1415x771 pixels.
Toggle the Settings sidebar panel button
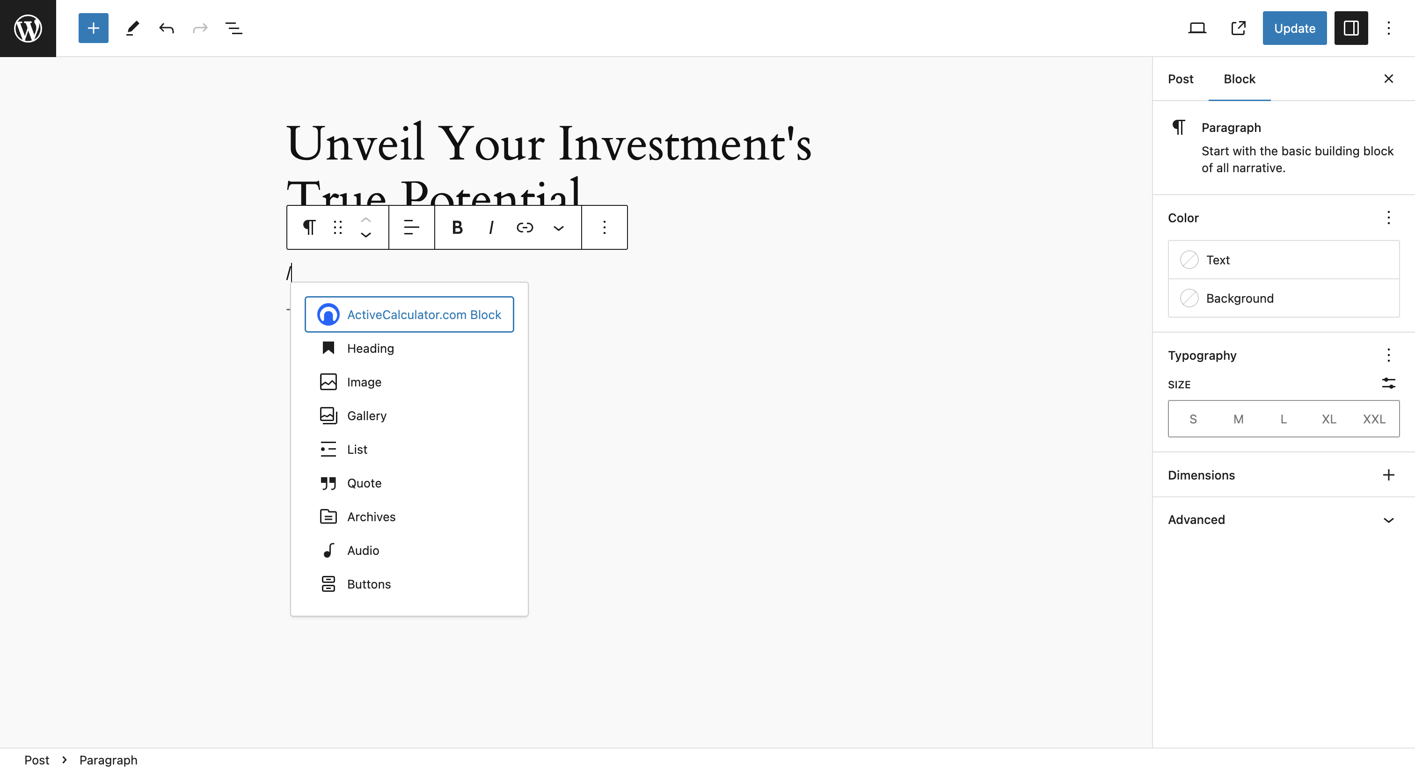[x=1351, y=28]
